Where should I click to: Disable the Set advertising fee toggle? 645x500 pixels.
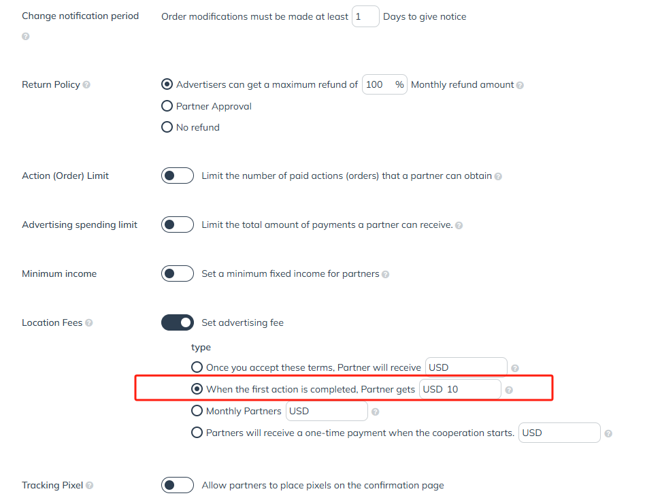[178, 322]
